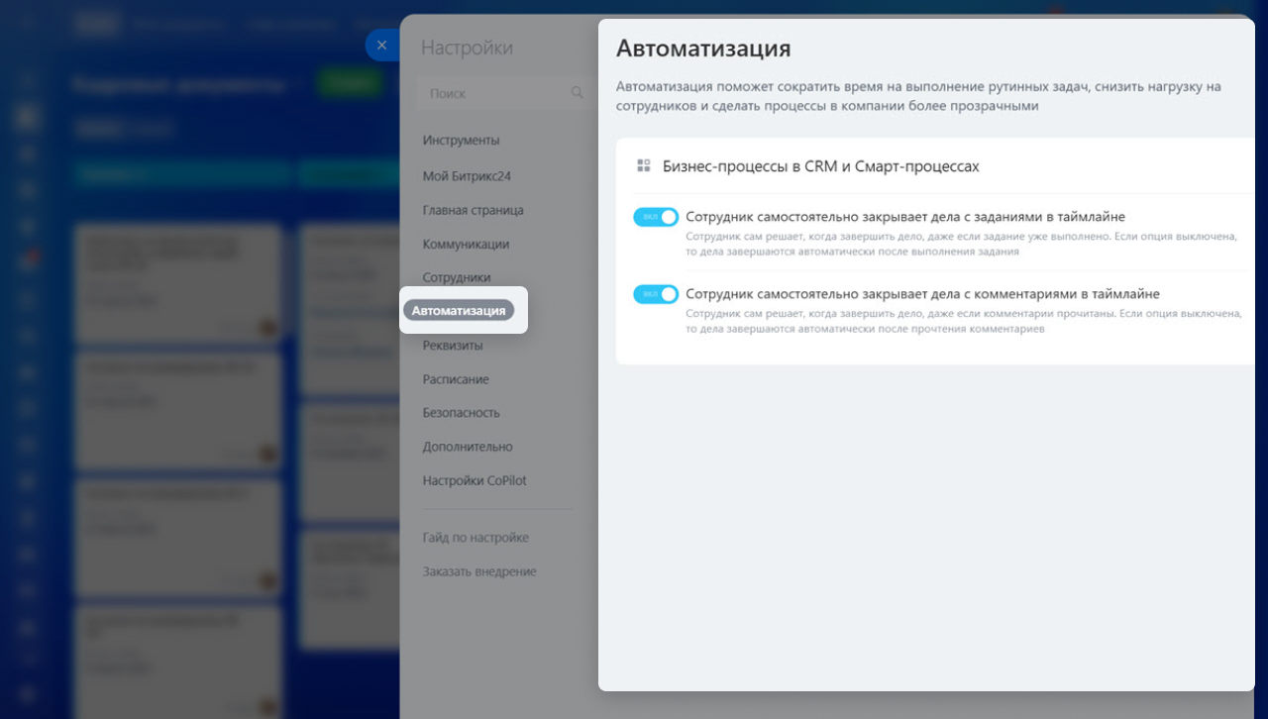This screenshot has width=1268, height=719.
Task: Open the Реквизиты settings section
Action: click(x=453, y=346)
